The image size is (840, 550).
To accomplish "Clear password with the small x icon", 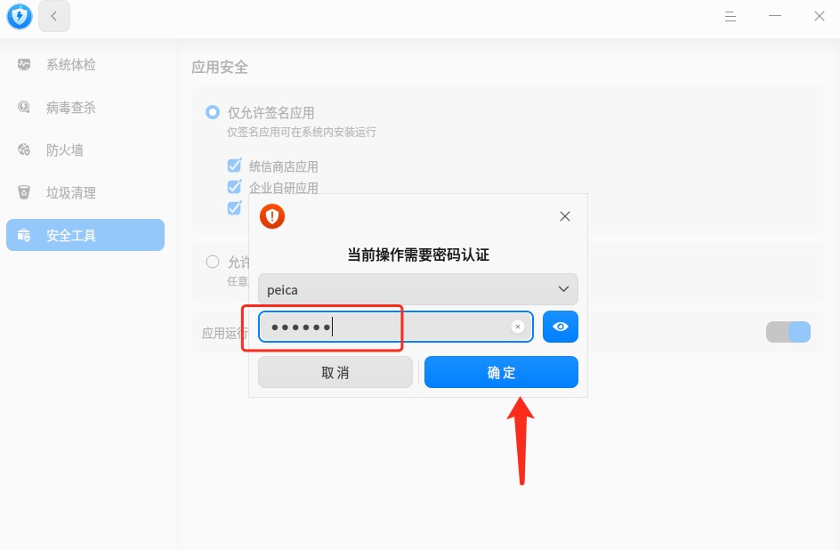I will point(518,327).
